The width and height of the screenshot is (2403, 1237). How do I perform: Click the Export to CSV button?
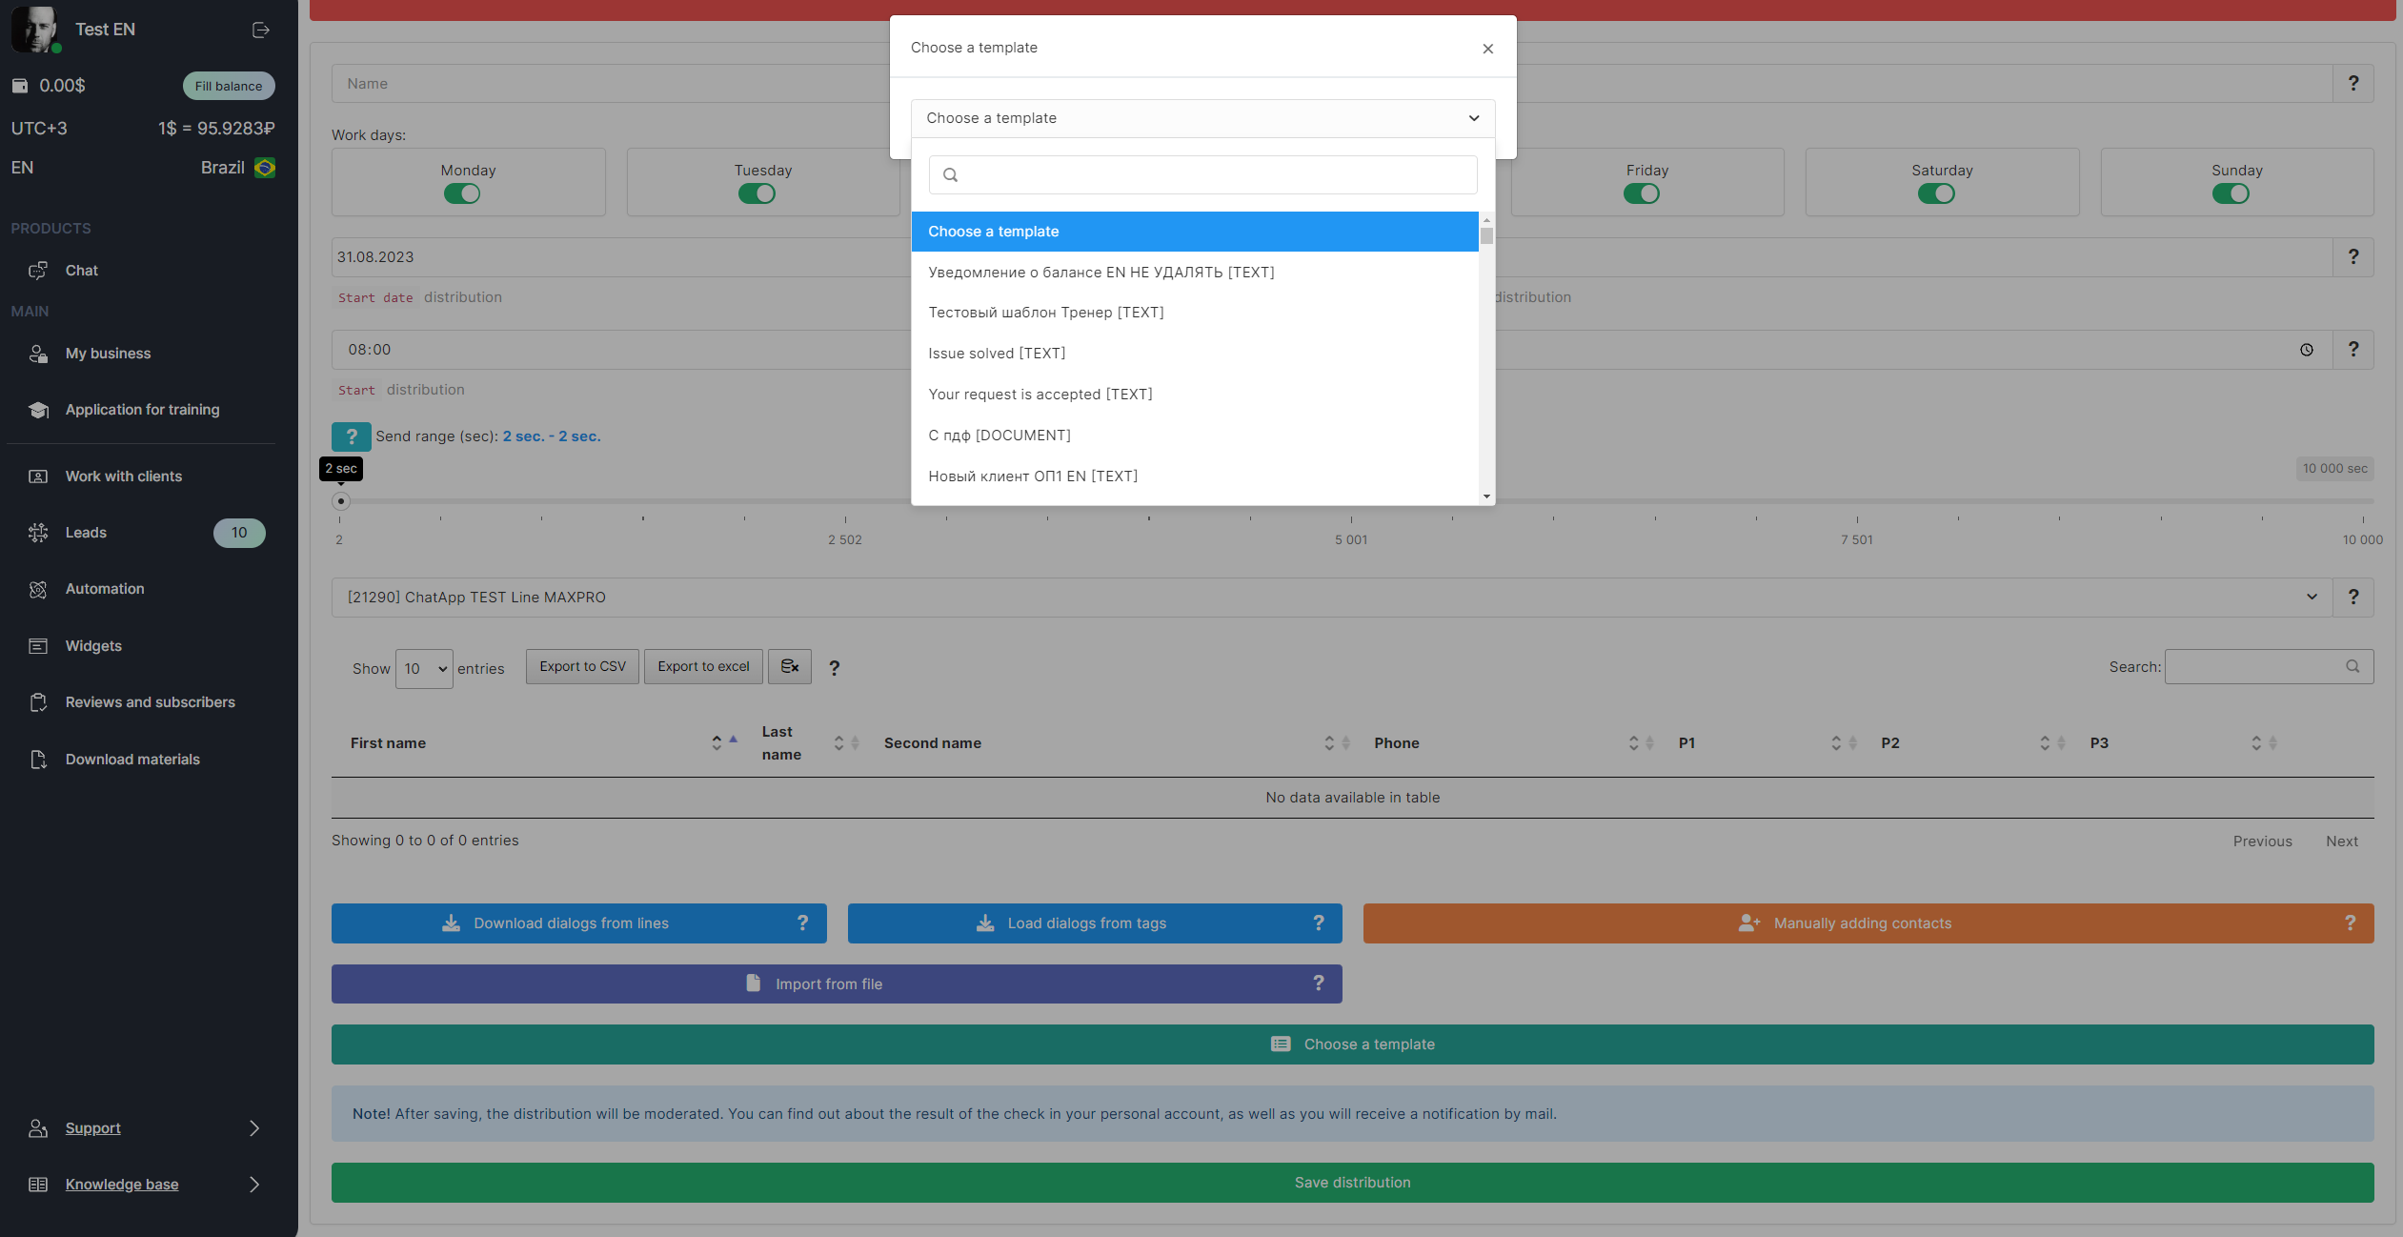(582, 667)
